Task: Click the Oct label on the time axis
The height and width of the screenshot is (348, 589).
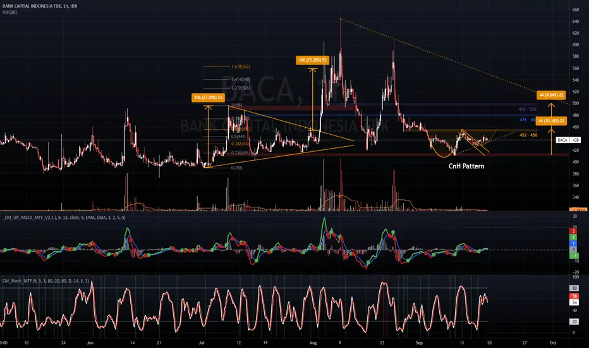Action: click(x=553, y=343)
